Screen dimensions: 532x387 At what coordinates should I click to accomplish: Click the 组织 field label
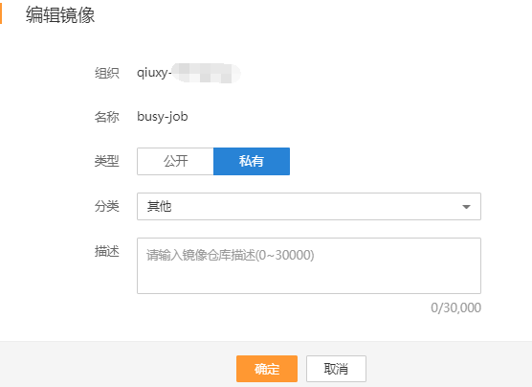click(x=107, y=73)
